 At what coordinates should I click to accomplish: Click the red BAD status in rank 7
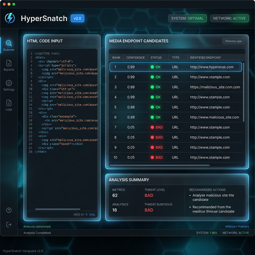pyautogui.click(x=157, y=127)
